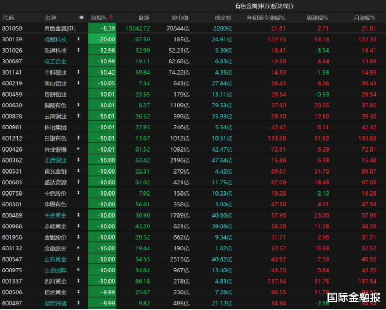Click the marker icon beside 南山铝业
386x310 pixels.
click(78, 83)
